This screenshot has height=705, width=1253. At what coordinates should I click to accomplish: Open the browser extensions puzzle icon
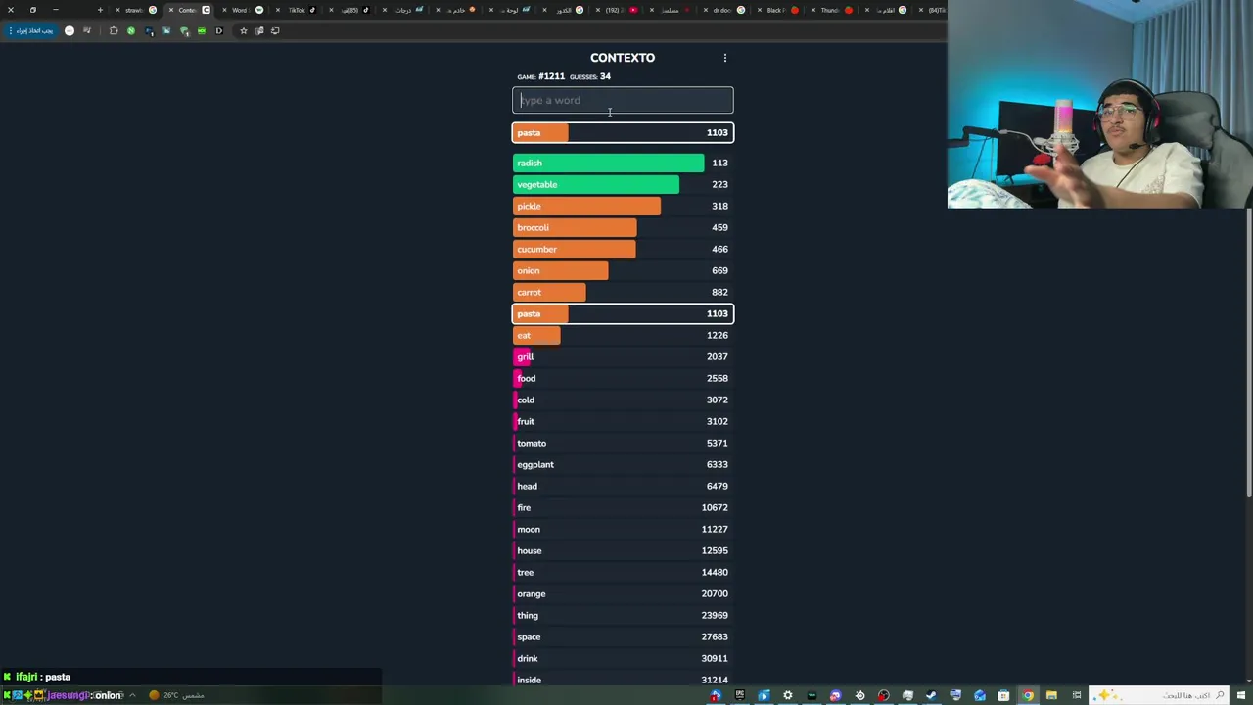[114, 31]
